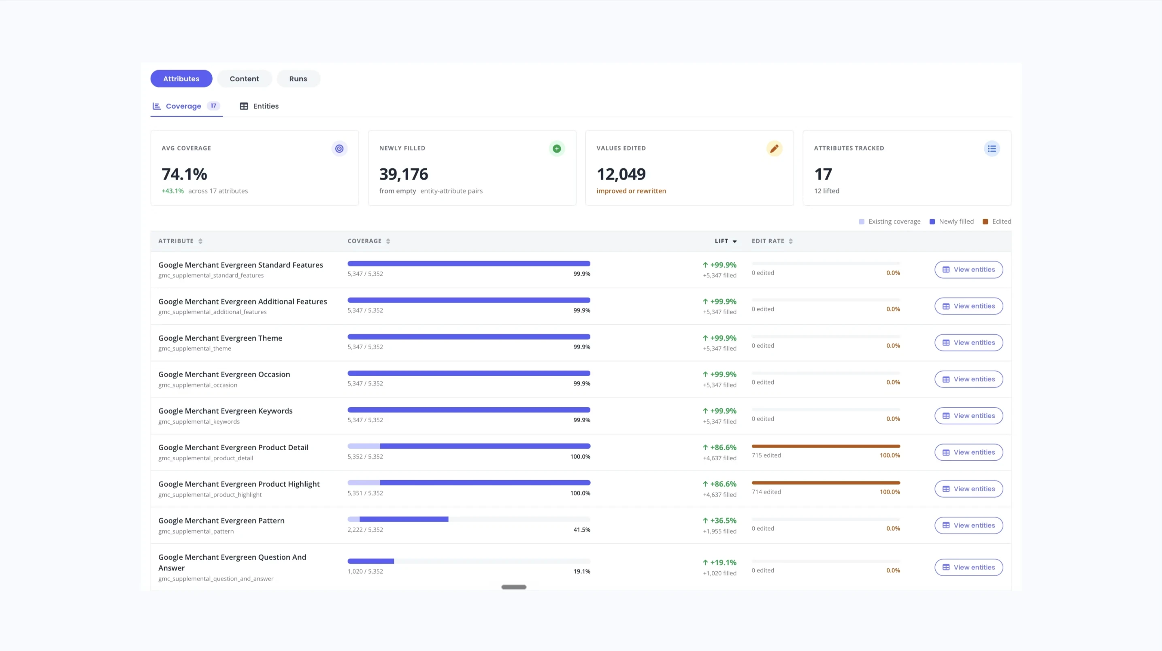Click '+43.1%' coverage change
The width and height of the screenshot is (1162, 651).
[173, 191]
